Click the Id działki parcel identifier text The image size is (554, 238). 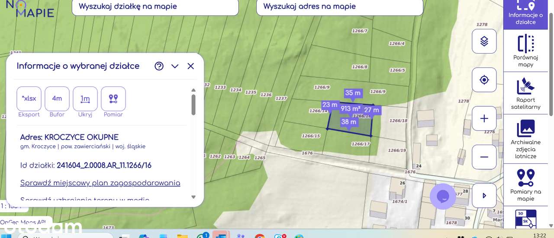pos(86,165)
